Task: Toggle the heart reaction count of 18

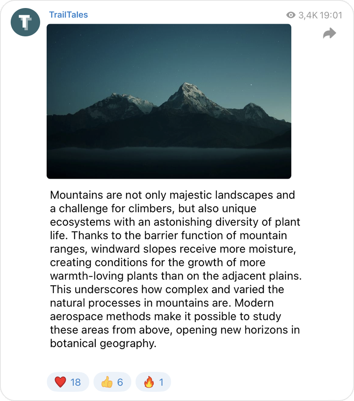Action: click(x=76, y=382)
